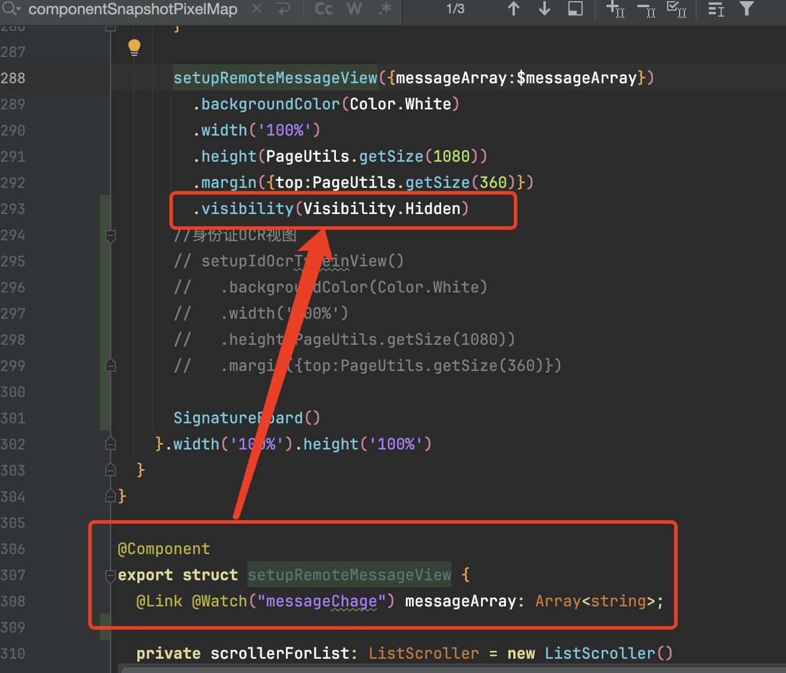The image size is (786, 673).
Task: Collapse code block ending at line 302
Action: tap(111, 444)
